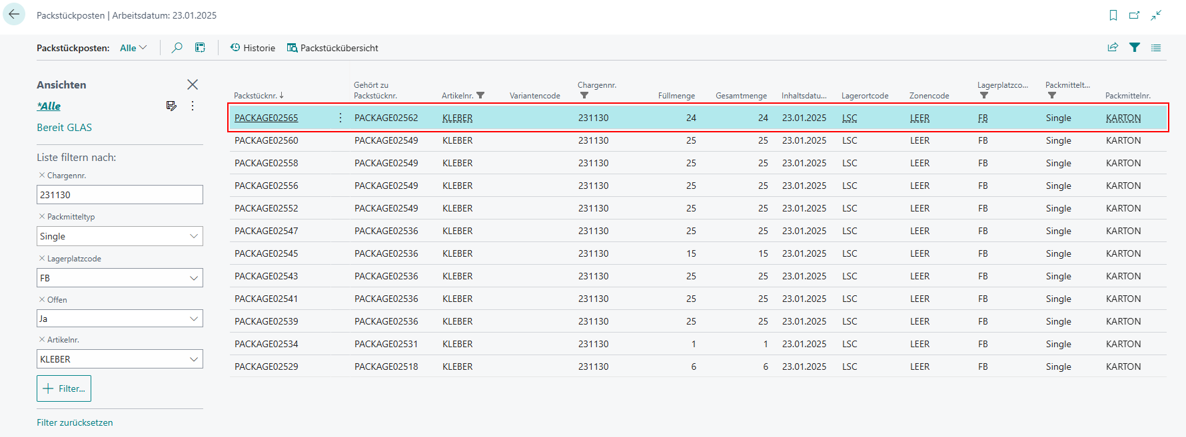1186x437 pixels.
Task: Toggle the list view layout icon
Action: point(1156,48)
